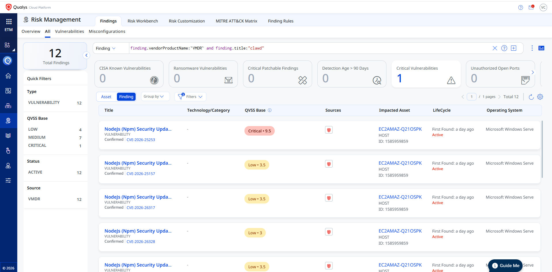Click source shield icon for CVE-2026-25157 row

tap(329, 164)
